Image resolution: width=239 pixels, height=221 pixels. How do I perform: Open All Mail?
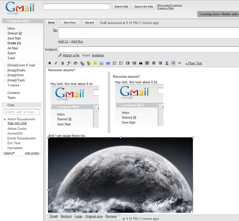[x=13, y=48]
